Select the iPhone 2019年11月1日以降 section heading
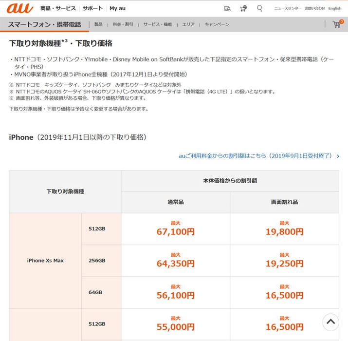The image size is (348, 341). (x=78, y=137)
